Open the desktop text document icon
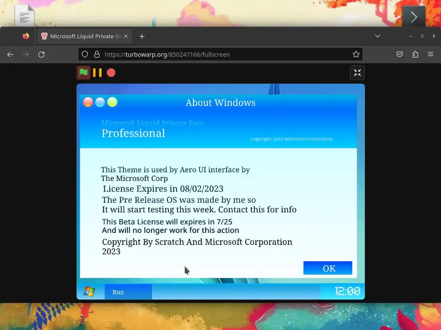Image resolution: width=441 pixels, height=330 pixels. coord(25,16)
